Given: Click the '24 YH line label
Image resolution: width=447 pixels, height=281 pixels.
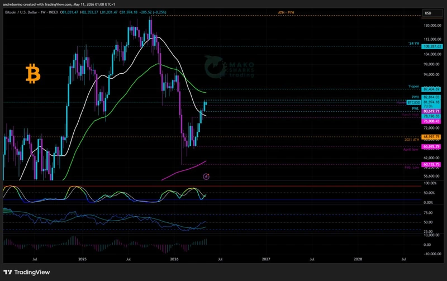Looking at the screenshot, I should [413, 44].
